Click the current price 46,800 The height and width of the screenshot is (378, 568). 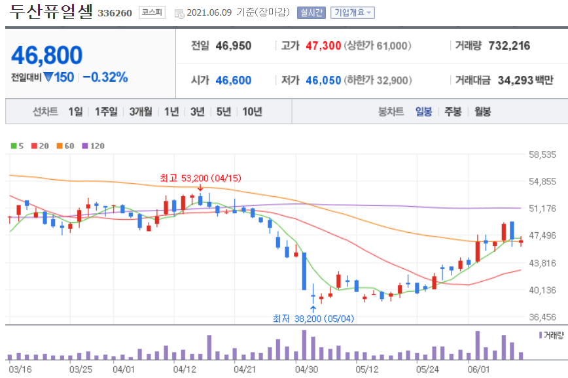point(46,56)
